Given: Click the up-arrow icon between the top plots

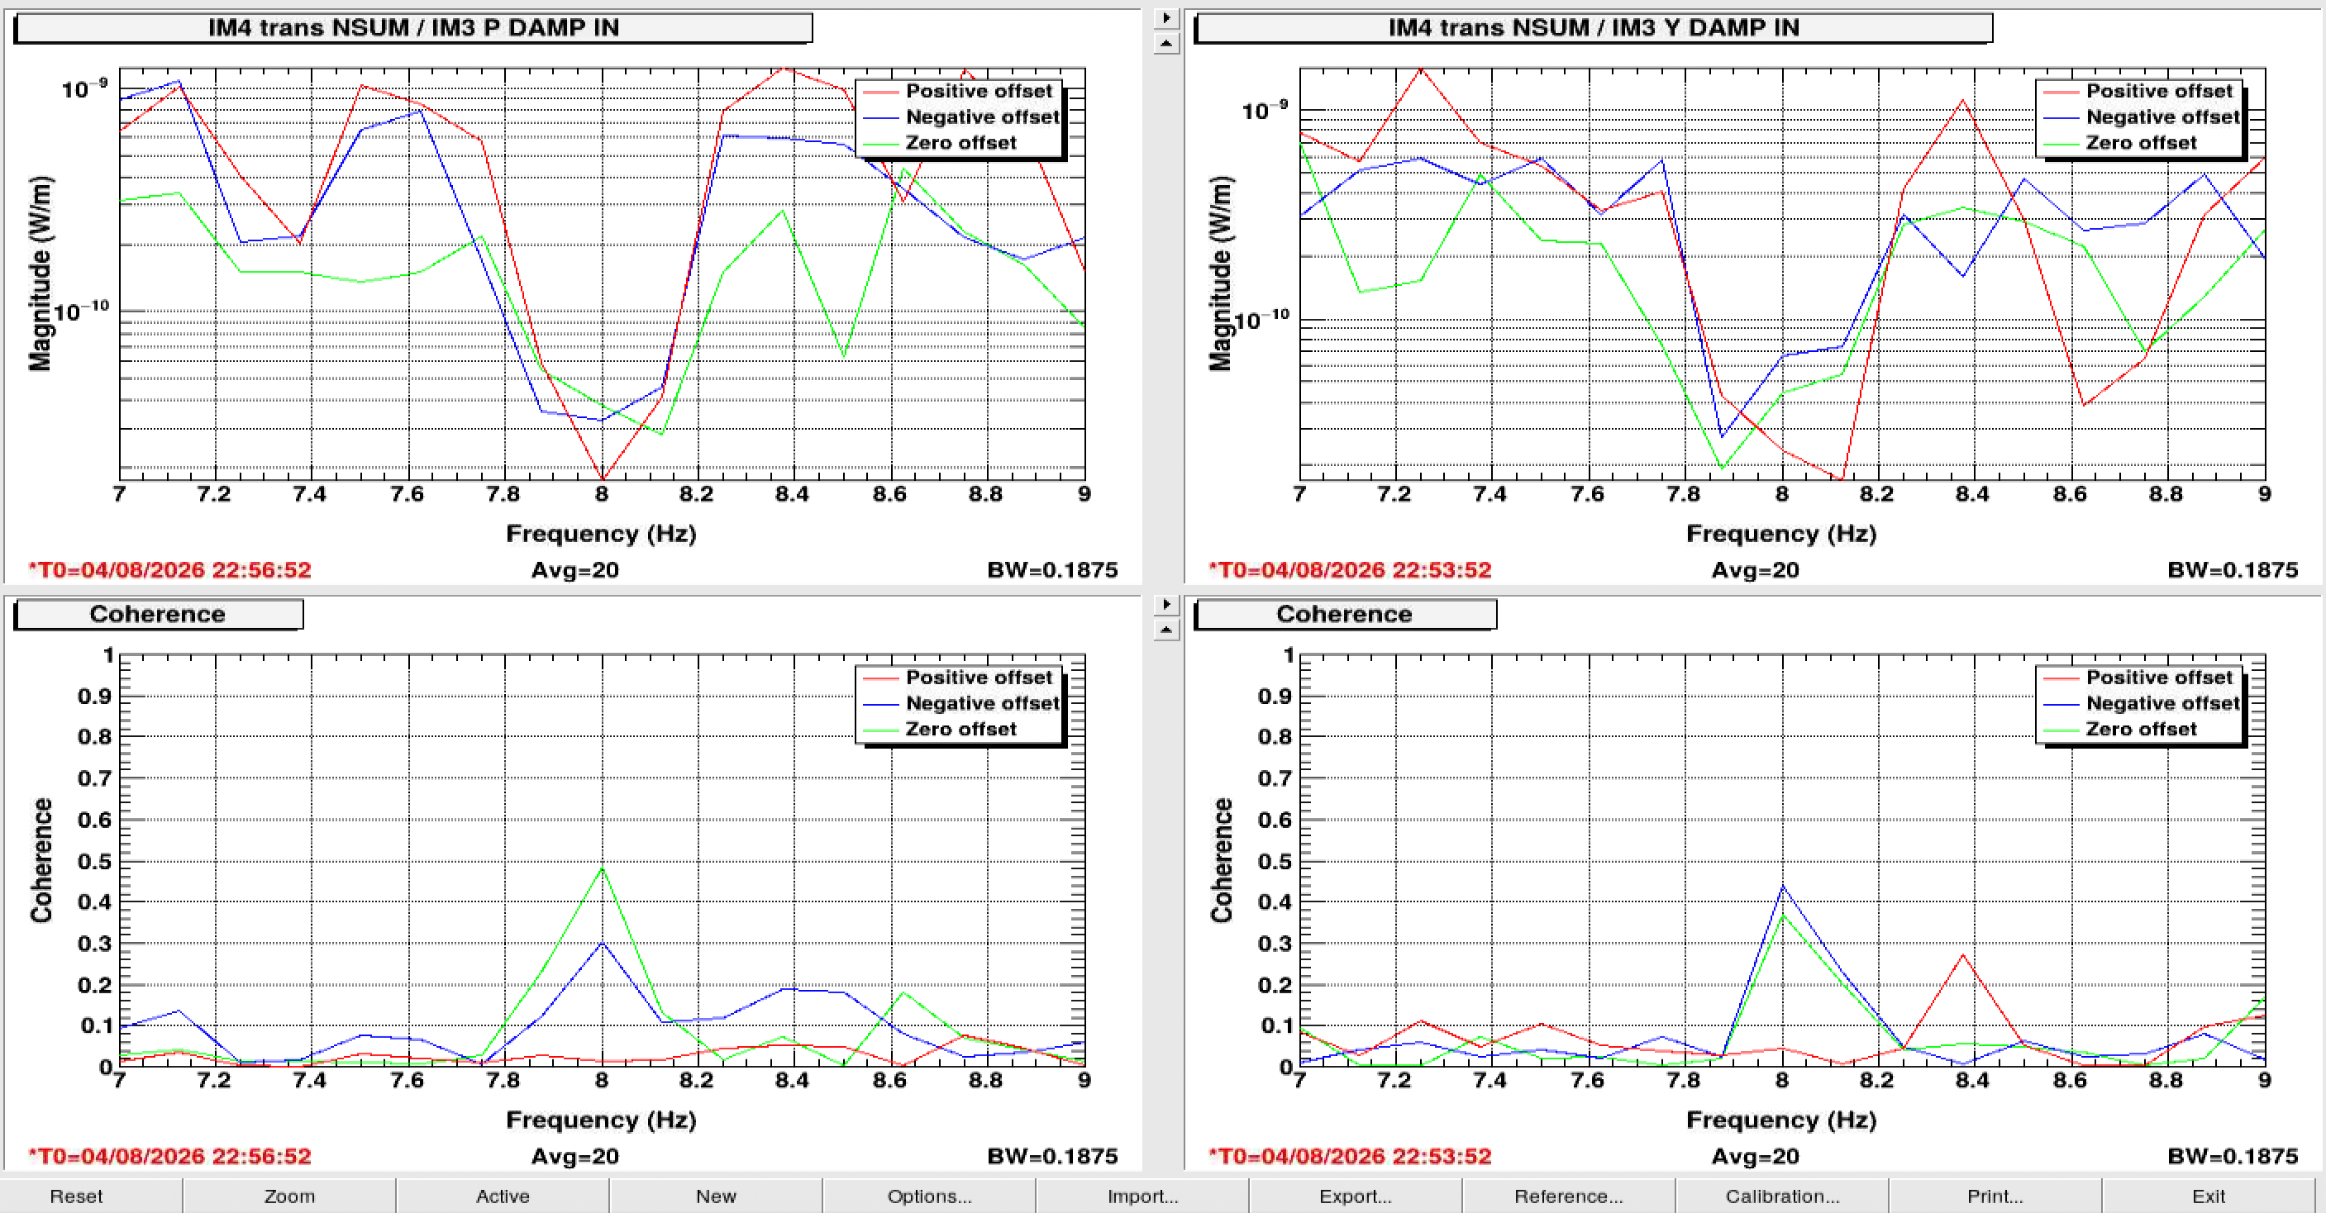Looking at the screenshot, I should 1166,43.
